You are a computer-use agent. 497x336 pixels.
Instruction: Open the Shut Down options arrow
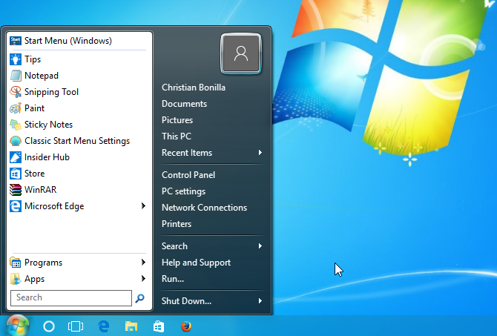point(260,301)
